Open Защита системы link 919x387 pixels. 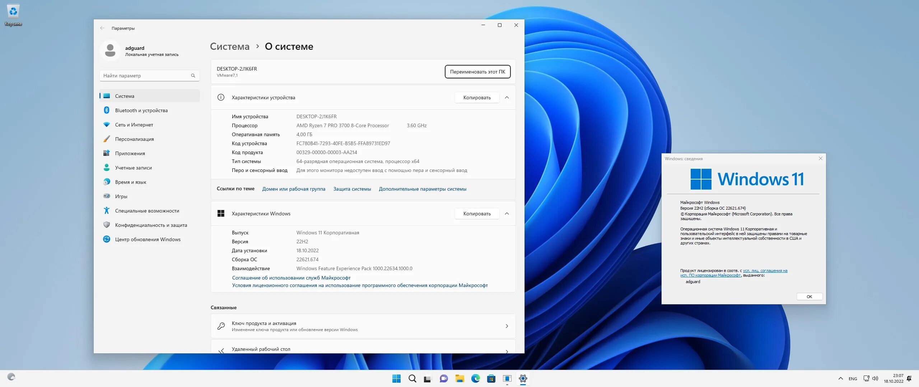tap(352, 189)
